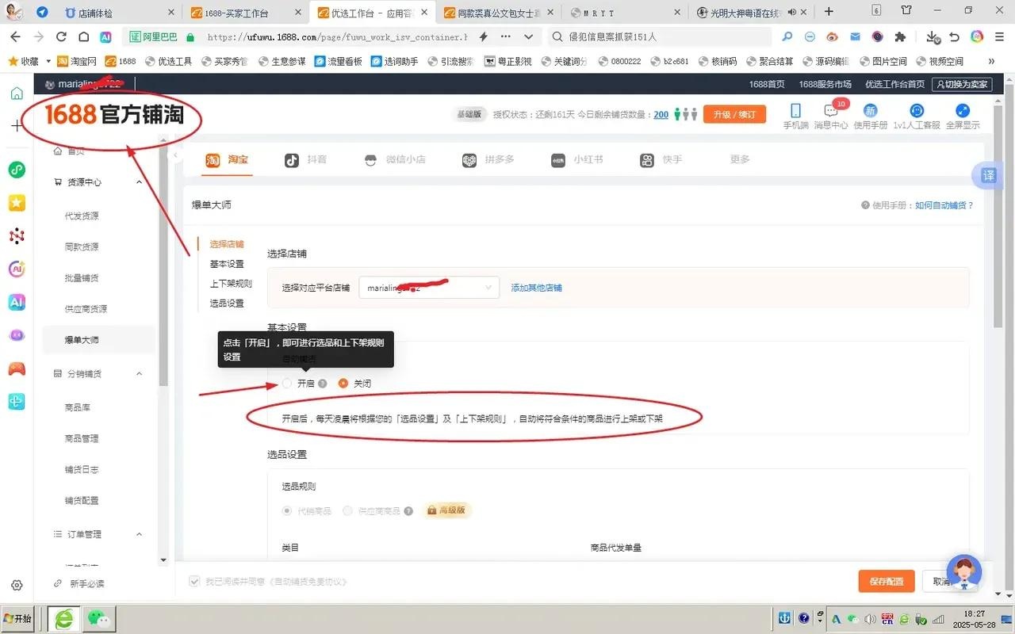Screen dimensions: 1015x634
Task: Open the 代发货源 sidebar item
Action: coord(82,216)
